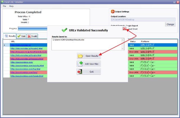
Task: Click the Status column header
Action: pos(133,41)
